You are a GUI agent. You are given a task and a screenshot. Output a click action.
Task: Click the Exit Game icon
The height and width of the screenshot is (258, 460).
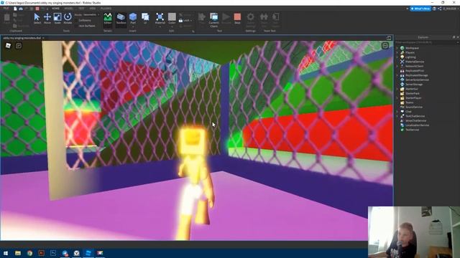coord(275,20)
